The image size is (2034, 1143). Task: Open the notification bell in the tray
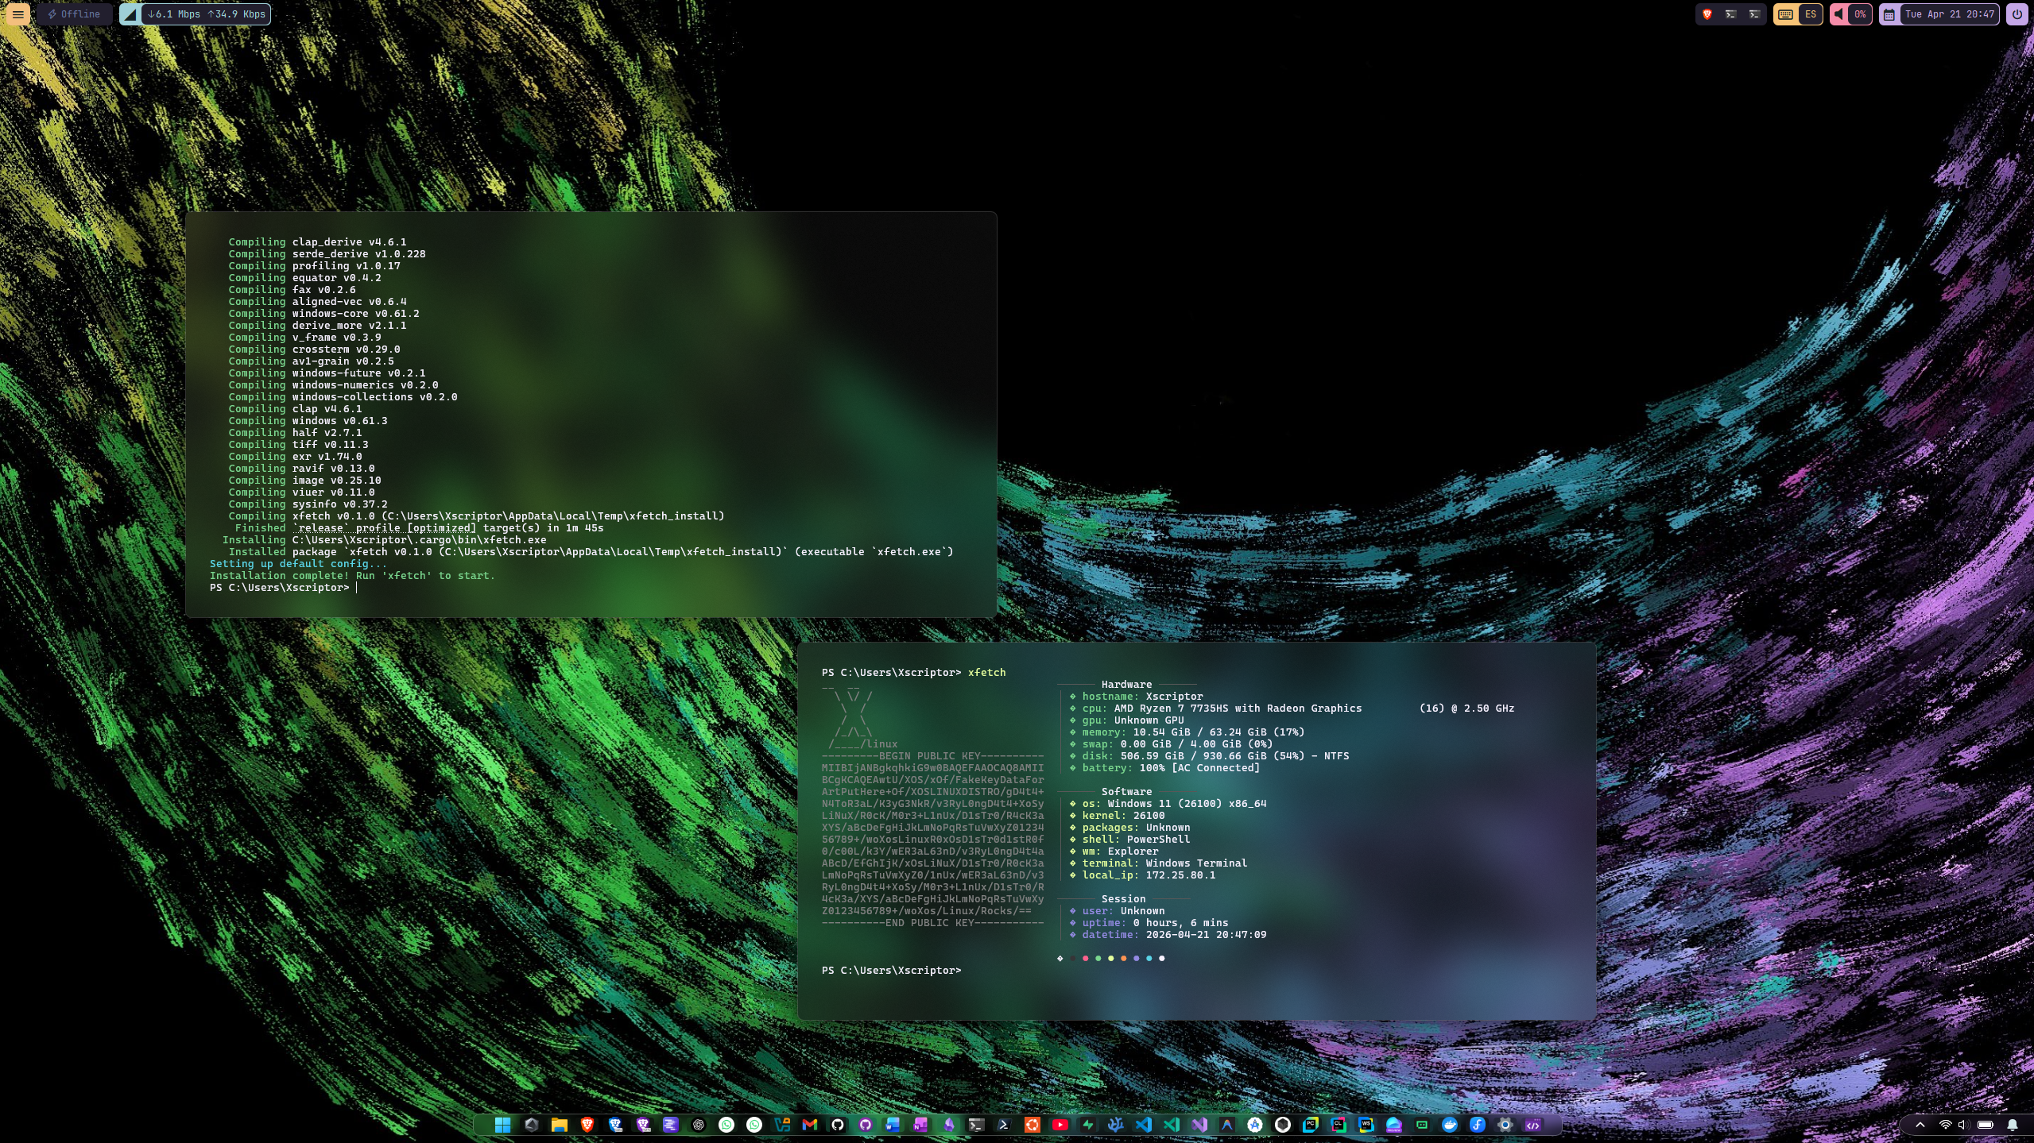click(x=2012, y=1125)
